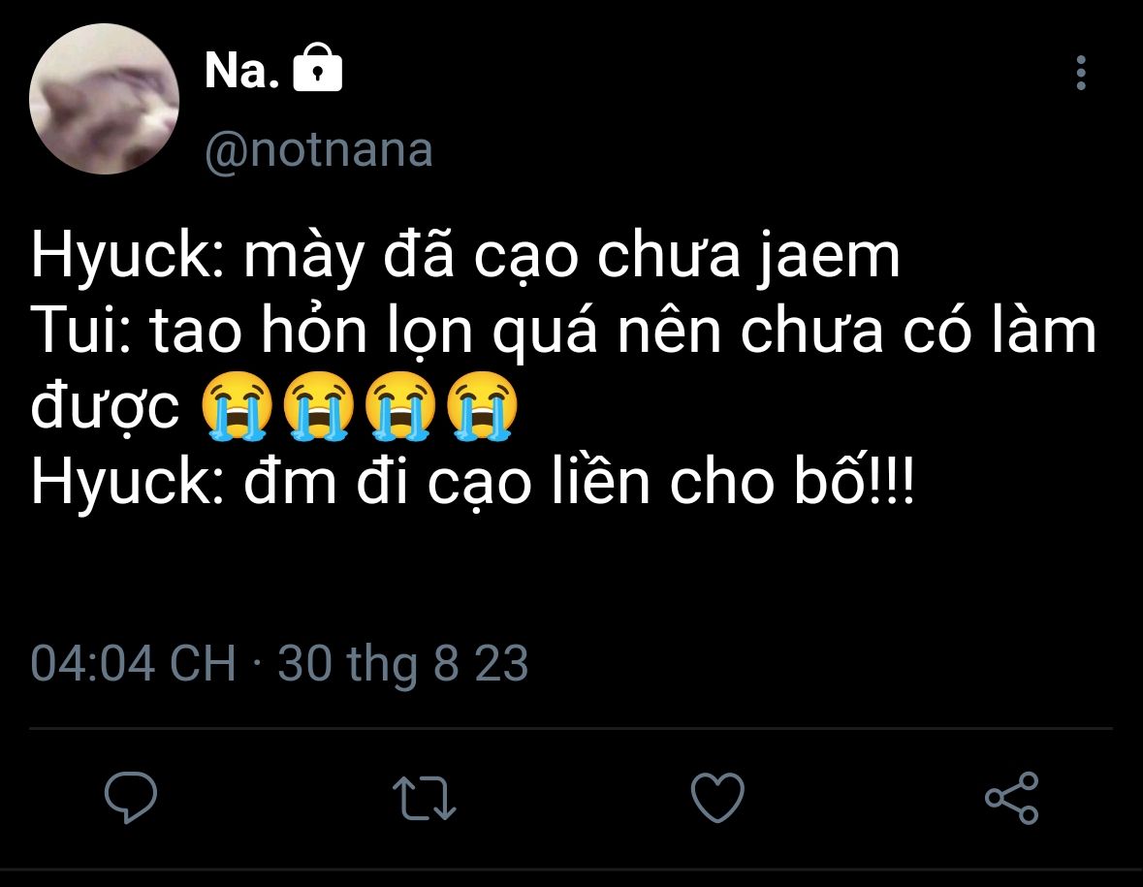Click the 04:04 CH timestamp
This screenshot has height=887, width=1143.
click(133, 665)
